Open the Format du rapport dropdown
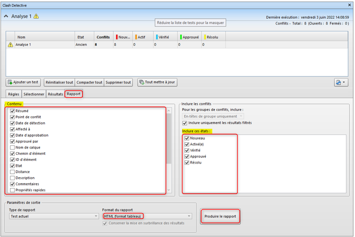 147,216
